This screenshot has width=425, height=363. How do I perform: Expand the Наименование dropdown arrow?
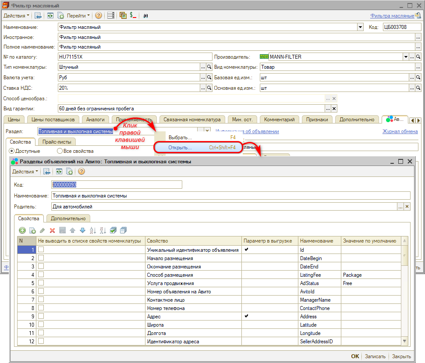click(360, 27)
